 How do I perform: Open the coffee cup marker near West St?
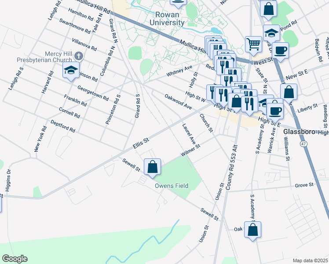280,50
